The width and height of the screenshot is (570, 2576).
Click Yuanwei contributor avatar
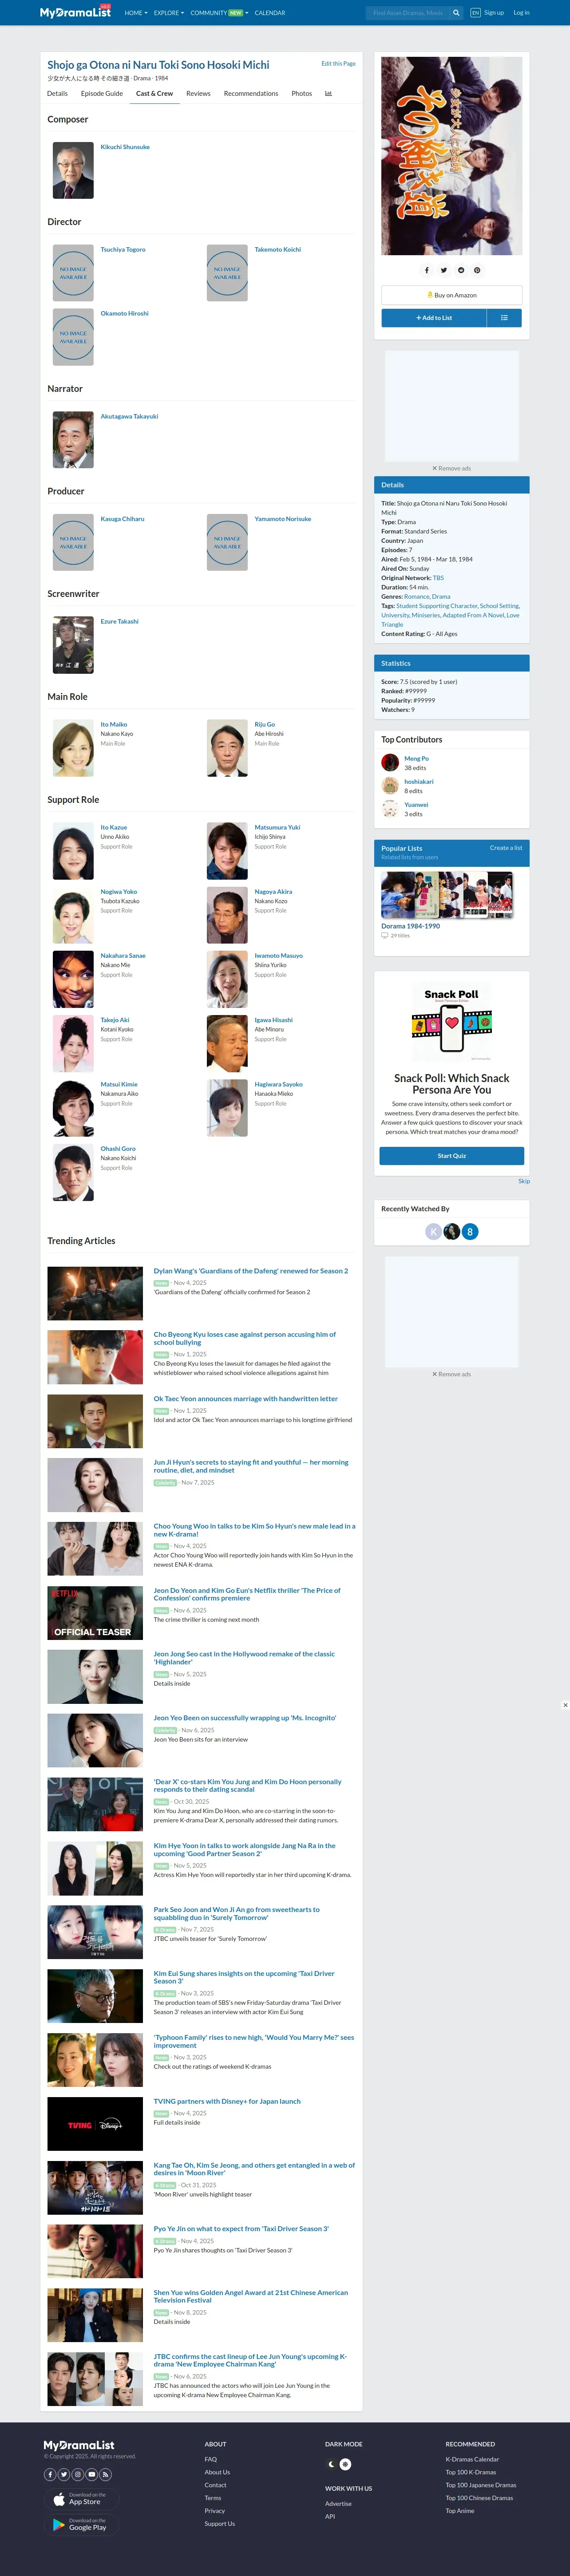click(390, 808)
